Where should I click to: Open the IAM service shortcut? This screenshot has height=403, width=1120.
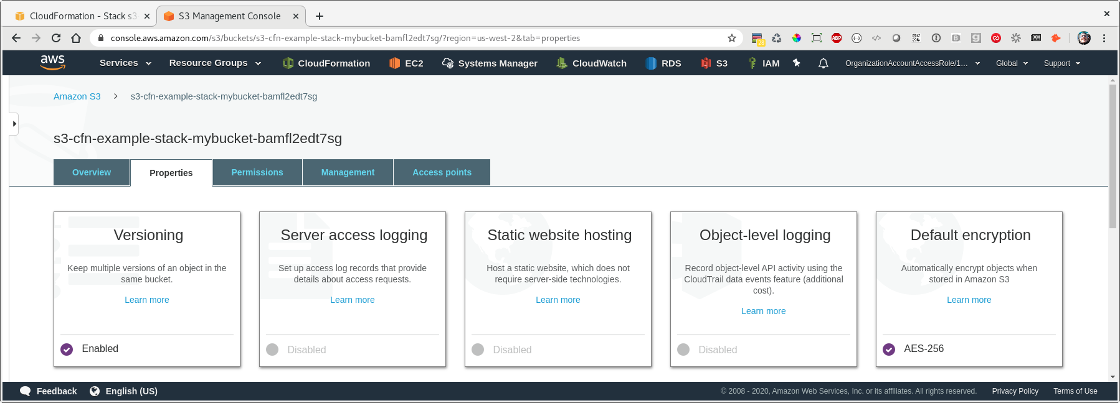coord(764,63)
